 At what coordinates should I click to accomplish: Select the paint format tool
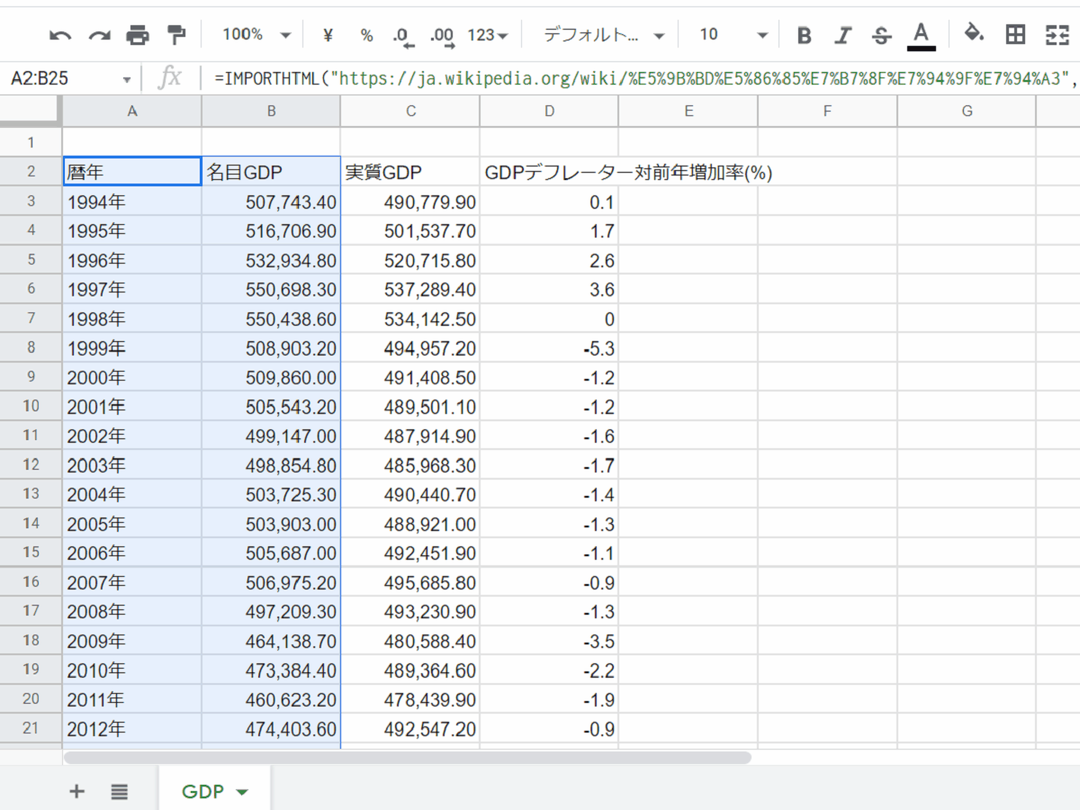(x=176, y=35)
